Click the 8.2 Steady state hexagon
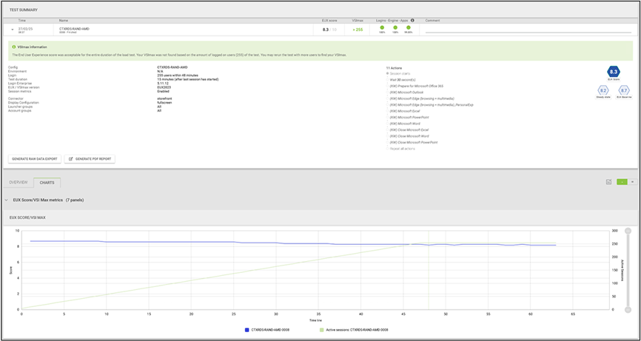Screen dimensions: 641x341 click(x=603, y=91)
